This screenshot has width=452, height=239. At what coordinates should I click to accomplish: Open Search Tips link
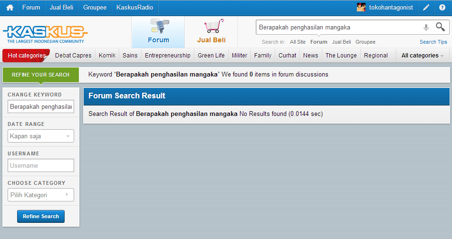click(433, 42)
